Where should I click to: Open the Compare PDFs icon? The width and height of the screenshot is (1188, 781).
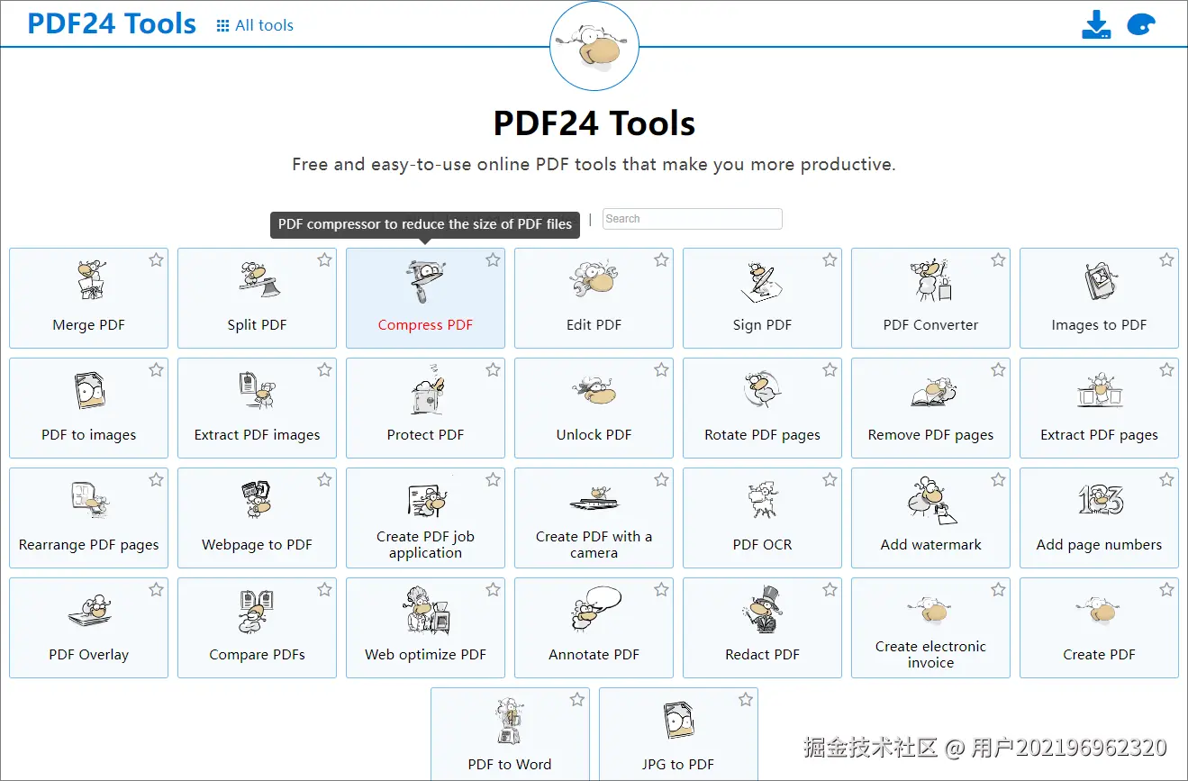point(257,612)
